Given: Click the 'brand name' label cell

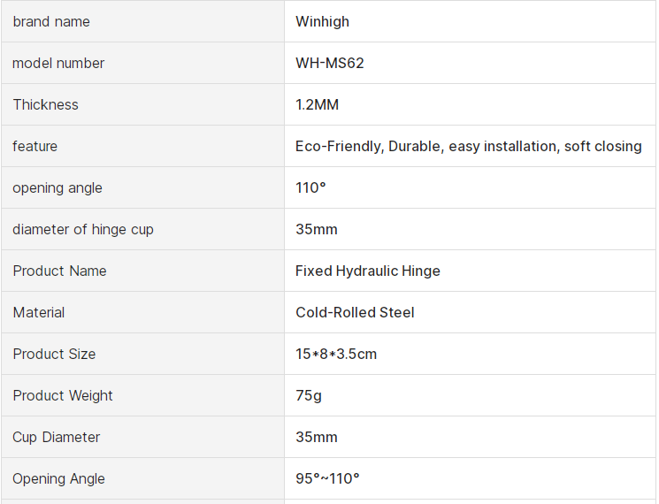Looking at the screenshot, I should 51,21.
